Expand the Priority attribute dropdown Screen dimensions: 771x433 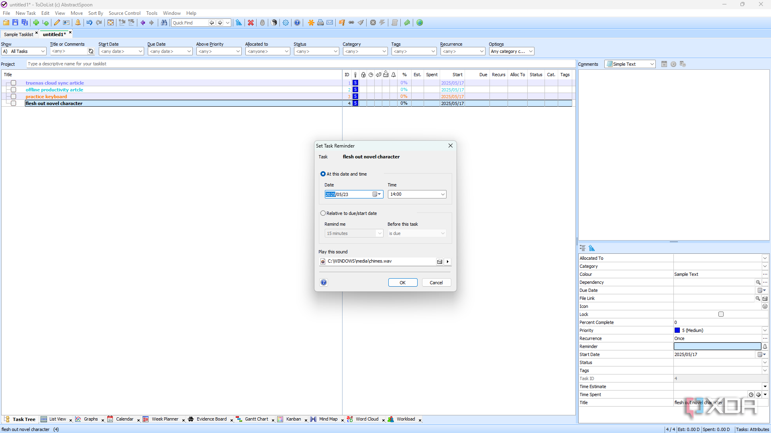[765, 330]
